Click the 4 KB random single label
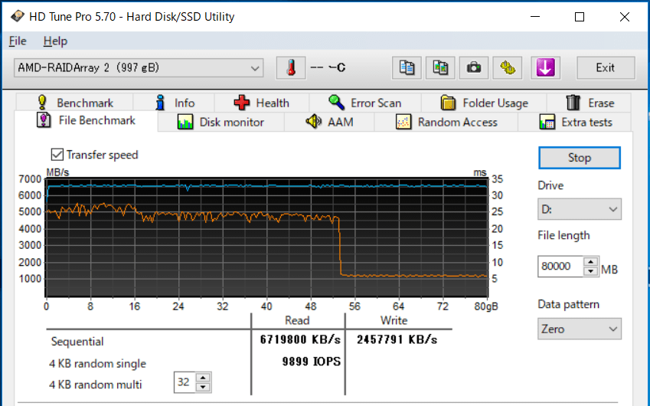This screenshot has width=650, height=406. pos(97,364)
